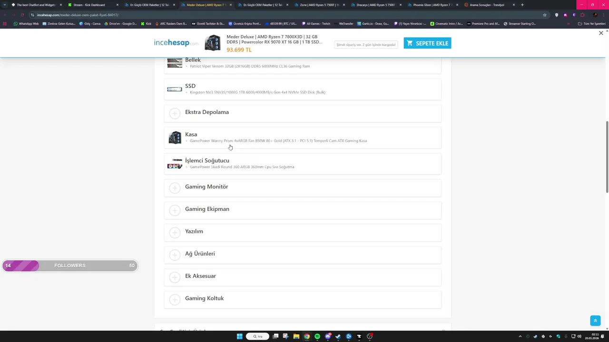Click the SSD heading
609x342 pixels.
[x=190, y=86]
